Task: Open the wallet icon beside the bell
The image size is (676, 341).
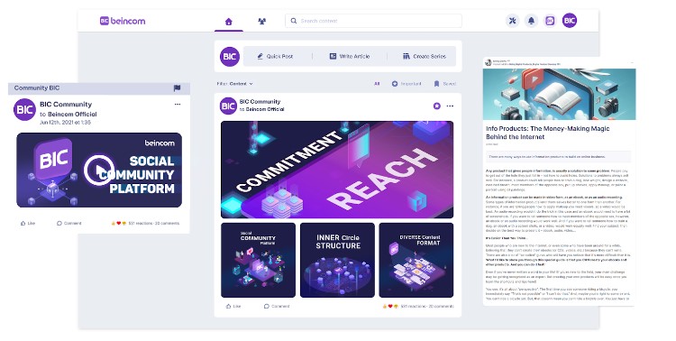Action: click(550, 21)
